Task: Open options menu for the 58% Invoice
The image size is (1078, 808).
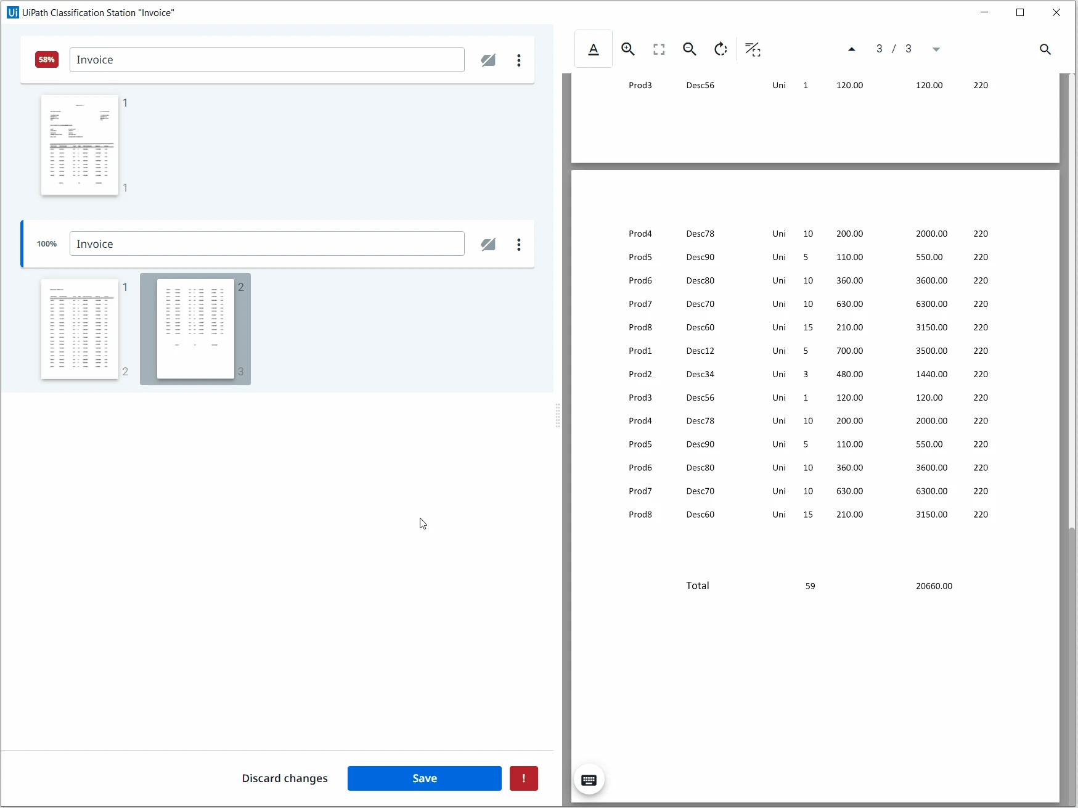Action: click(x=519, y=60)
